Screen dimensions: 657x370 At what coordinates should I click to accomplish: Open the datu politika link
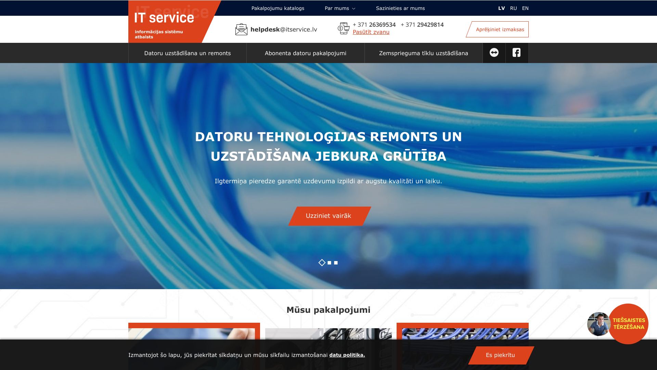coord(347,355)
